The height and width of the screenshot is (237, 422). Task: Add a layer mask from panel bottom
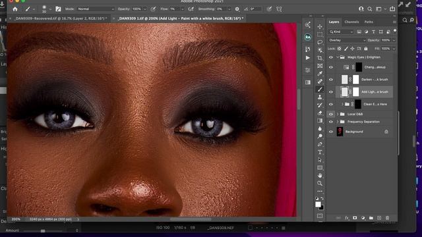(355, 218)
